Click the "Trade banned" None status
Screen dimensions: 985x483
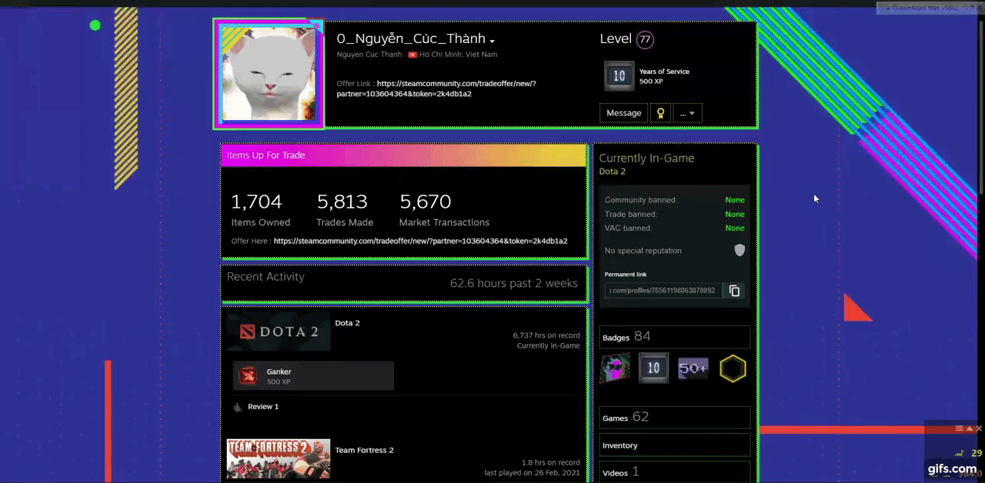coord(735,214)
